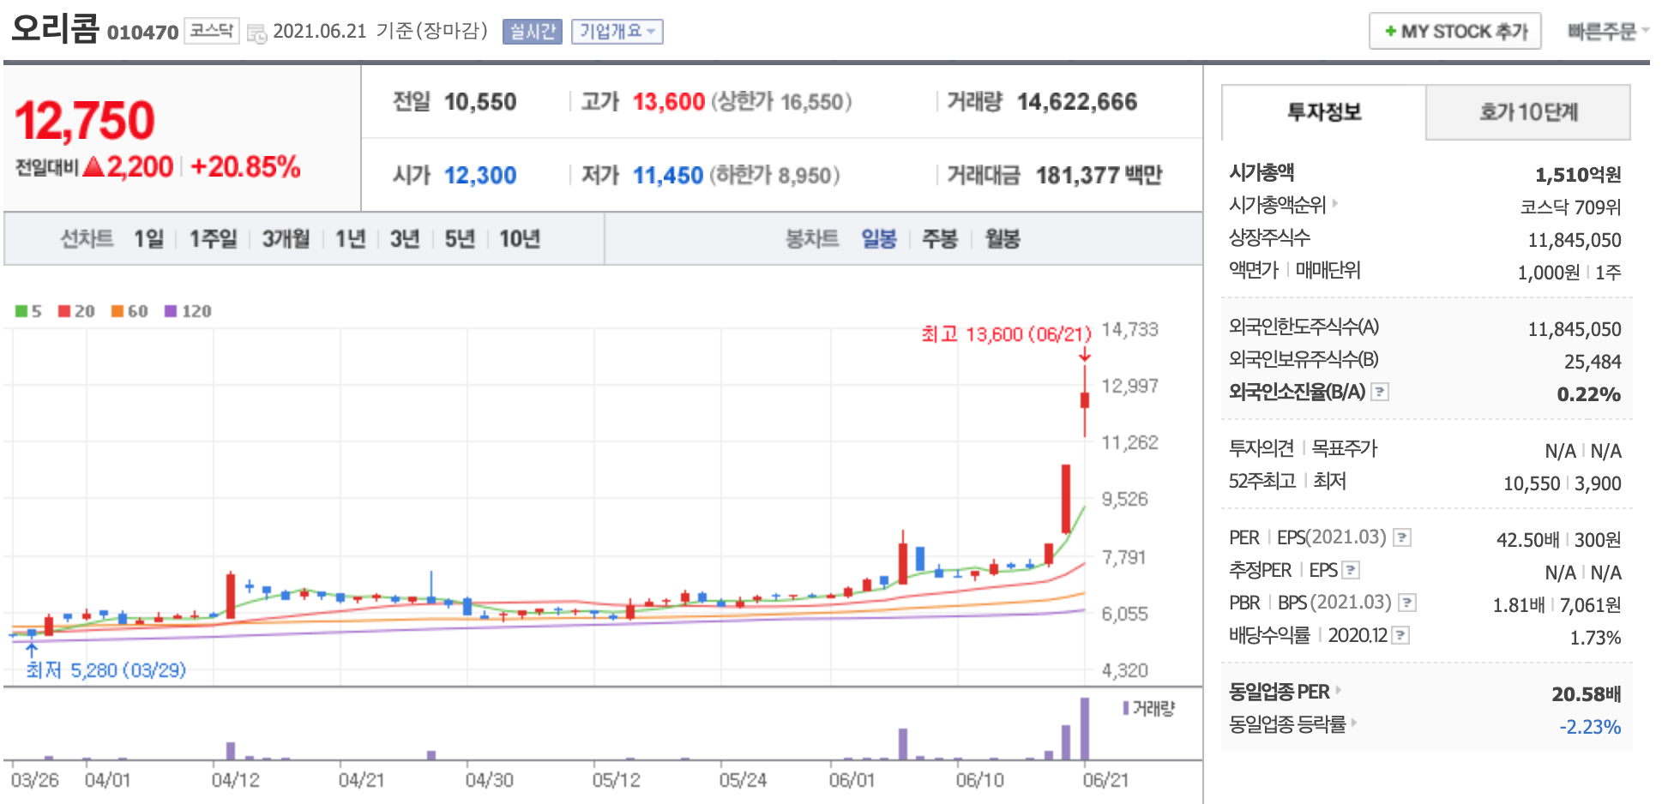The width and height of the screenshot is (1662, 804).
Task: Select the 1일 line chart period
Action: point(148,238)
